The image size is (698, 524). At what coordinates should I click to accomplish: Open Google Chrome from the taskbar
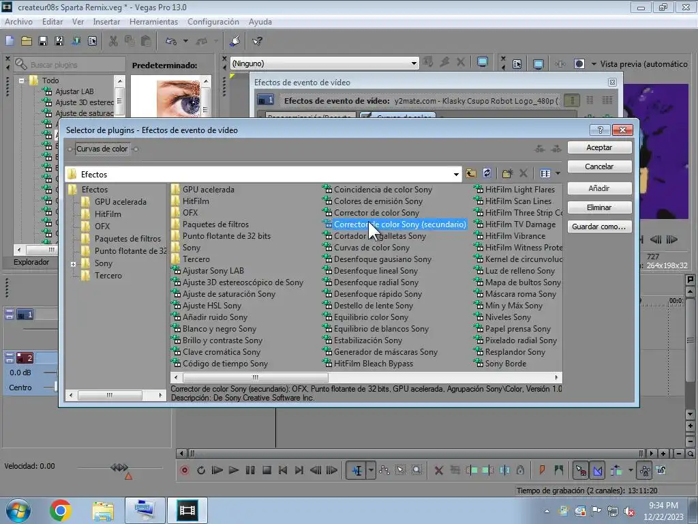click(x=61, y=510)
